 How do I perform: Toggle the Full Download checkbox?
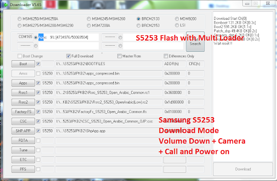(x=68, y=56)
